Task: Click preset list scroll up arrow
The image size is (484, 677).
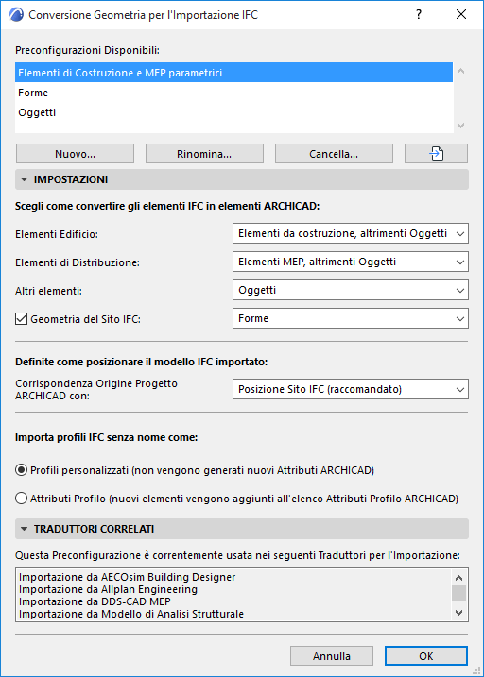Action: [460, 71]
